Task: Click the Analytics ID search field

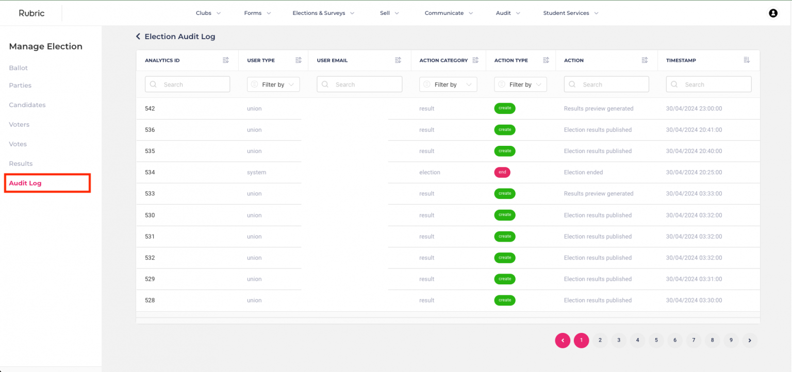Action: (187, 84)
